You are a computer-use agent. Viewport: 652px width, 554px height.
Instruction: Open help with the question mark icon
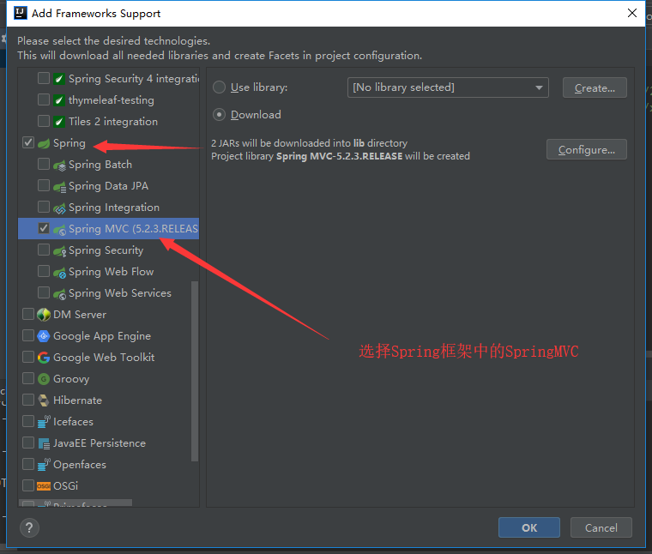[x=29, y=527]
